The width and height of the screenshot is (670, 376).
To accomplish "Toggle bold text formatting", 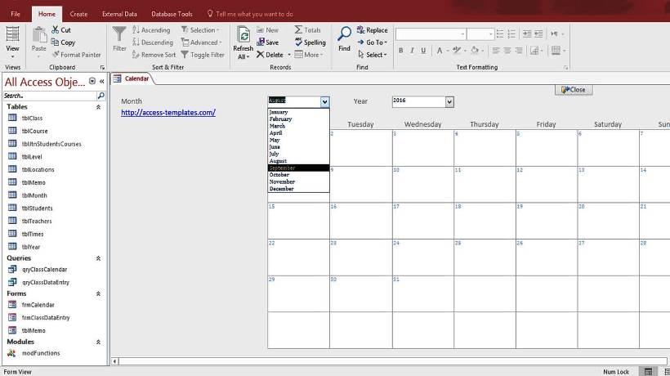I will click(401, 51).
